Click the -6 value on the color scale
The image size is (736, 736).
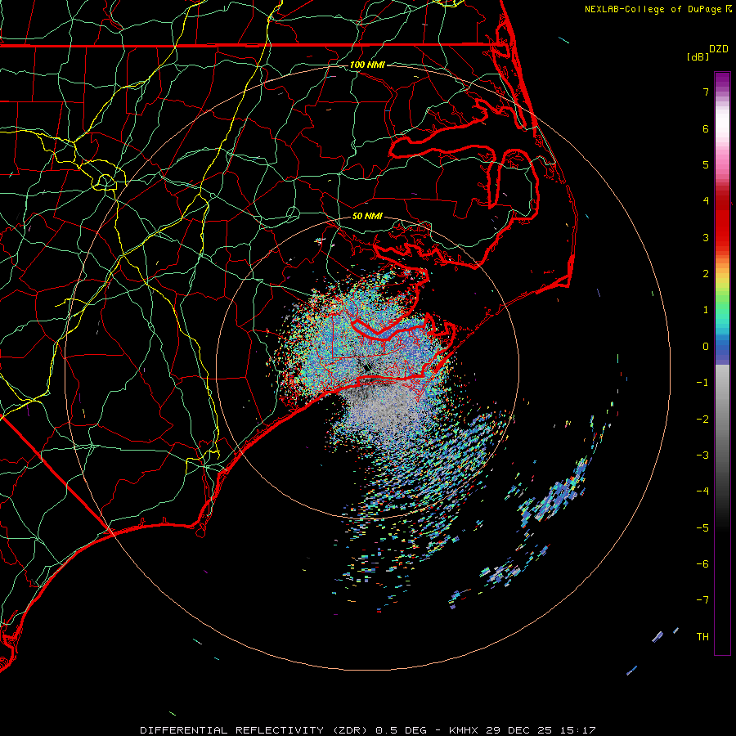702,564
